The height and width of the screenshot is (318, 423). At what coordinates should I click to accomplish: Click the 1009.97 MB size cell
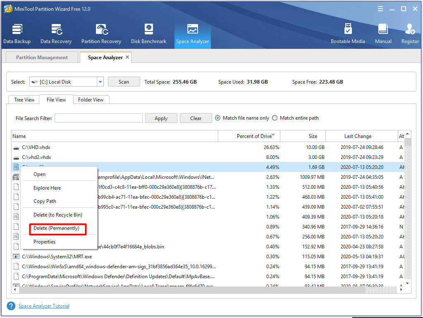[312, 177]
